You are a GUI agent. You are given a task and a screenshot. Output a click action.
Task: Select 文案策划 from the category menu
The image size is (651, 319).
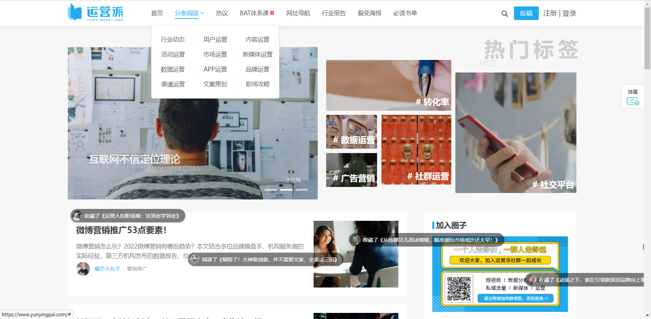[215, 84]
